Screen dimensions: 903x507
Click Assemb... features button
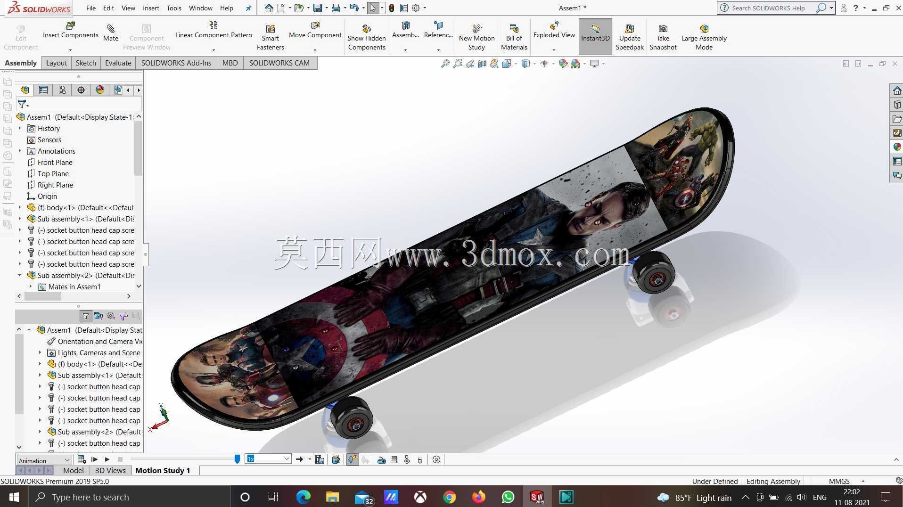pyautogui.click(x=405, y=31)
